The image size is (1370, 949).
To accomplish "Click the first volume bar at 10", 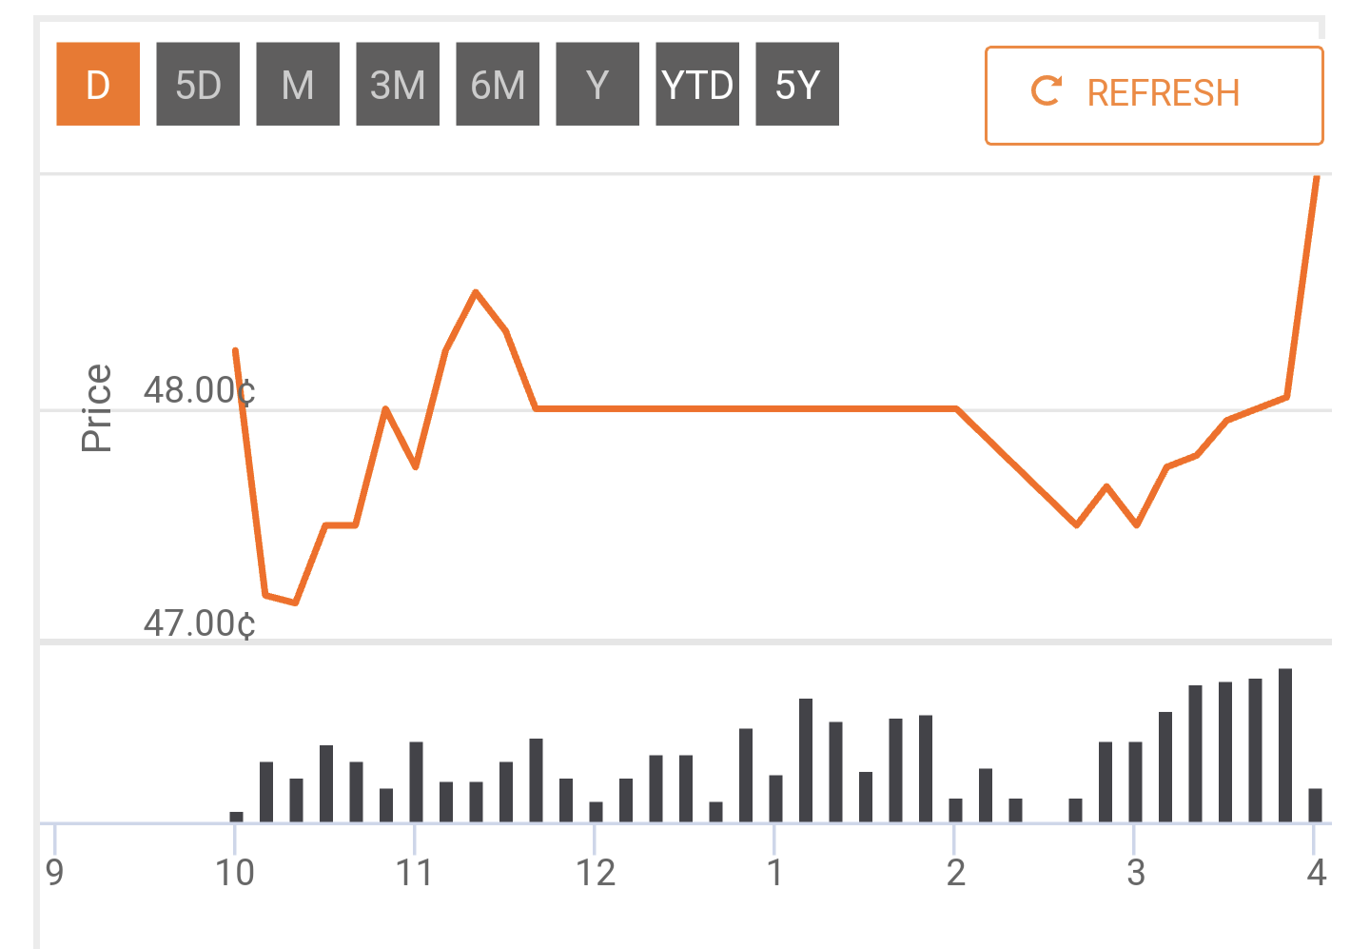I will [236, 817].
